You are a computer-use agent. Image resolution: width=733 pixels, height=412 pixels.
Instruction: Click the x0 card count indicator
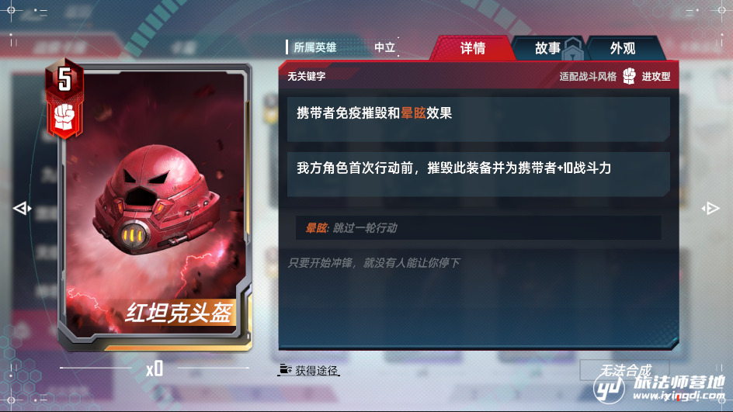[x=155, y=369]
